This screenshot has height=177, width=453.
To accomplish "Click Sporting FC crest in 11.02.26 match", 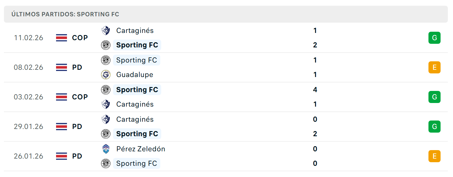I will tap(106, 45).
